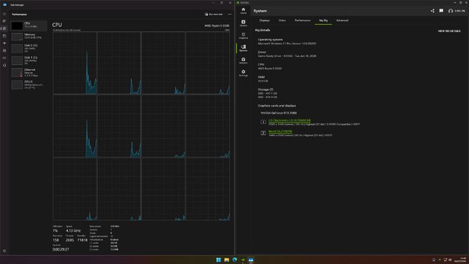Open Redeem section in NVIDIA app
This screenshot has width=469, height=264.
pos(243,61)
